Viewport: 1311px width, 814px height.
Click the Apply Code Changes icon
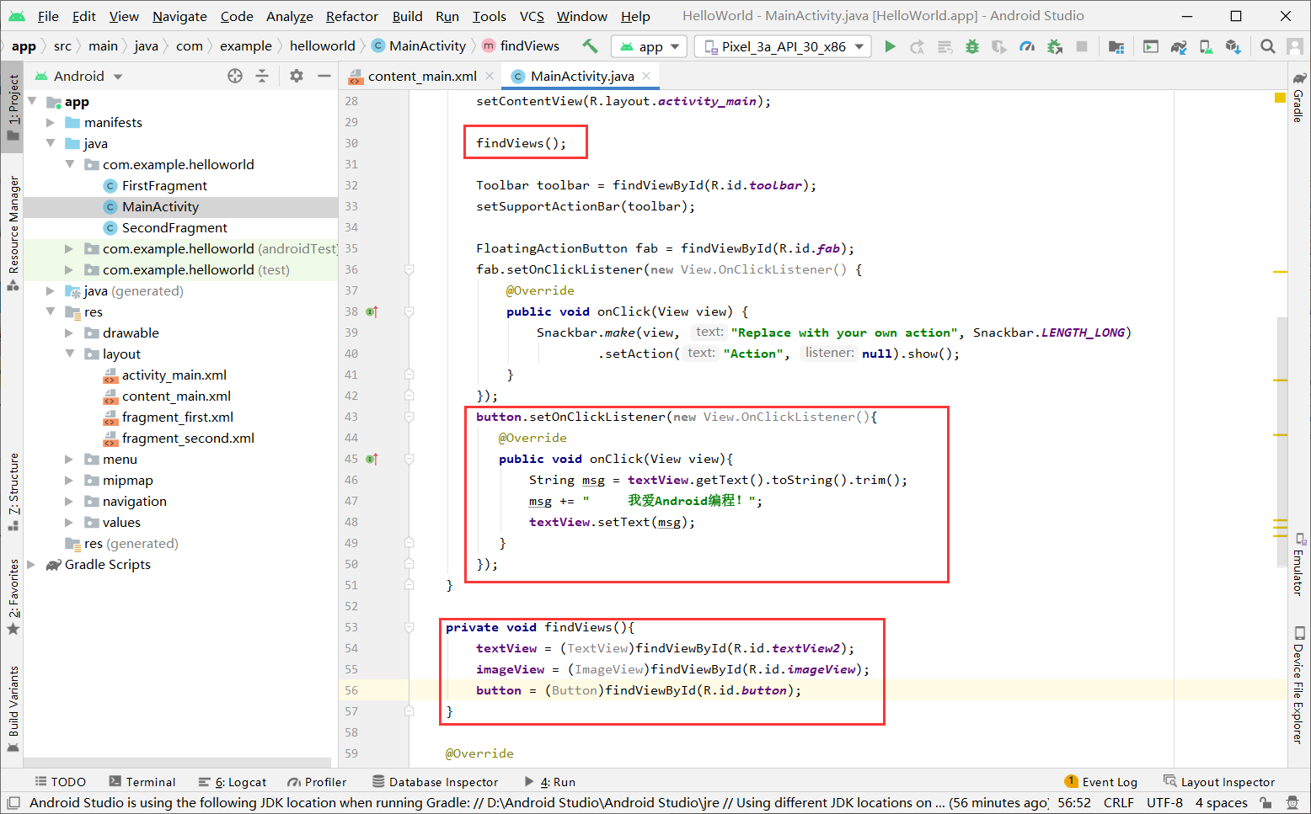point(944,46)
